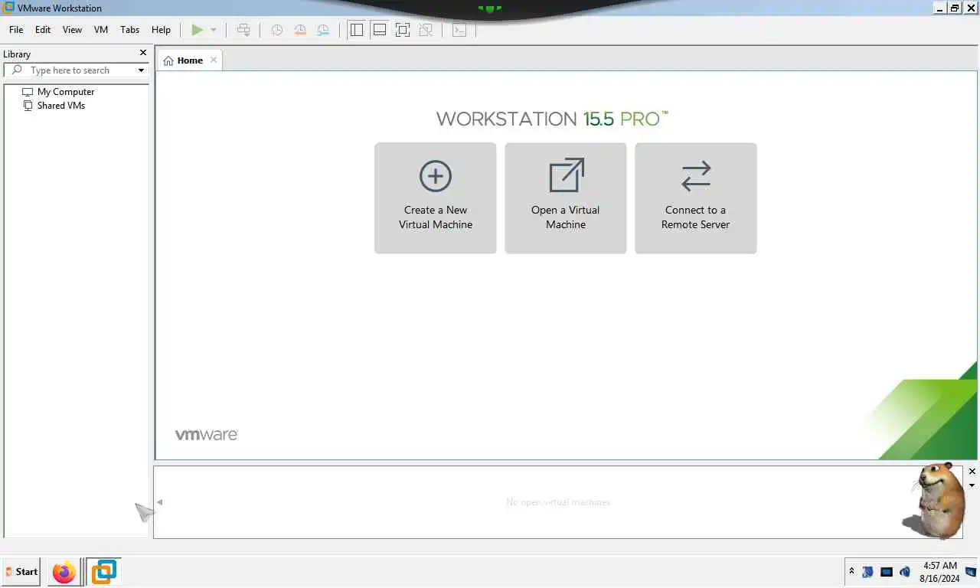The width and height of the screenshot is (980, 588).
Task: Click the 'WORKSTATION 15.5 PRO' heading
Action: tap(552, 119)
